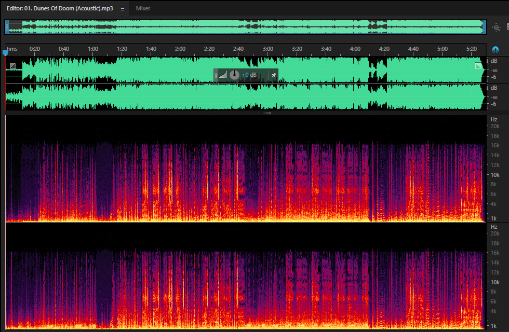Click the navigator's left zoom handle
509x332 pixels.
click(7, 27)
